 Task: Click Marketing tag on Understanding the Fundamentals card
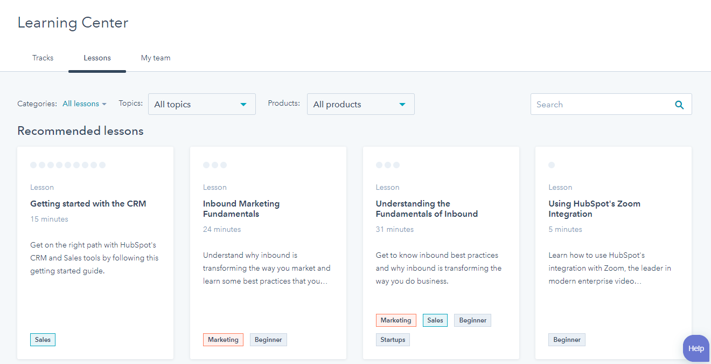click(396, 320)
